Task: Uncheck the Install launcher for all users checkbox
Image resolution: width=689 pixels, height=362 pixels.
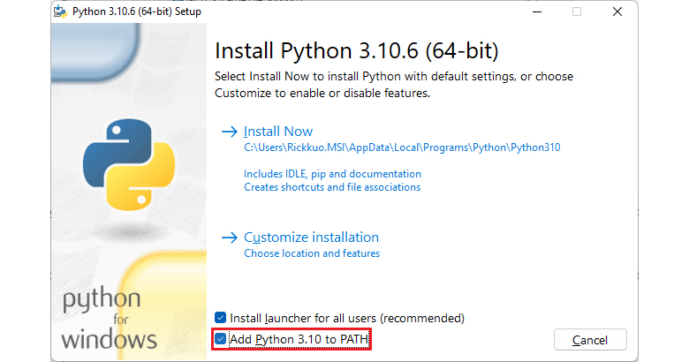Action: (x=221, y=318)
